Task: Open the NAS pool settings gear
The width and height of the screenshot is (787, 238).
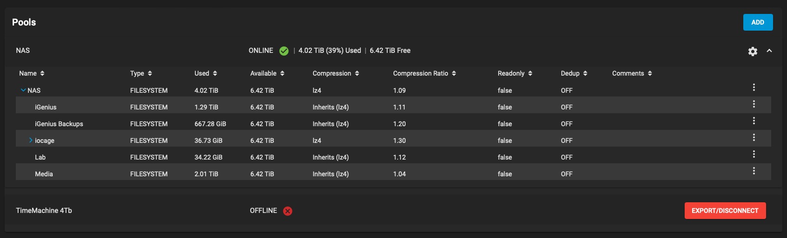Action: 753,51
